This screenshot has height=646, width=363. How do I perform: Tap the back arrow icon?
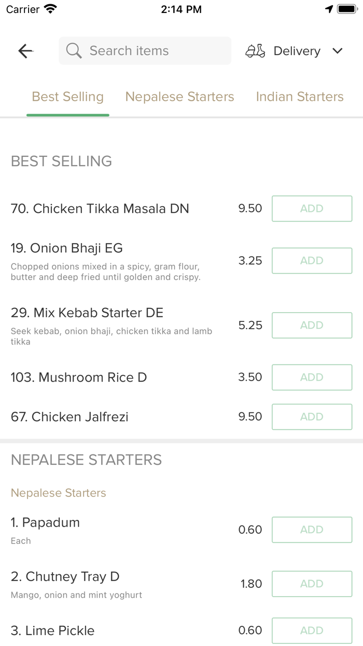coord(25,51)
